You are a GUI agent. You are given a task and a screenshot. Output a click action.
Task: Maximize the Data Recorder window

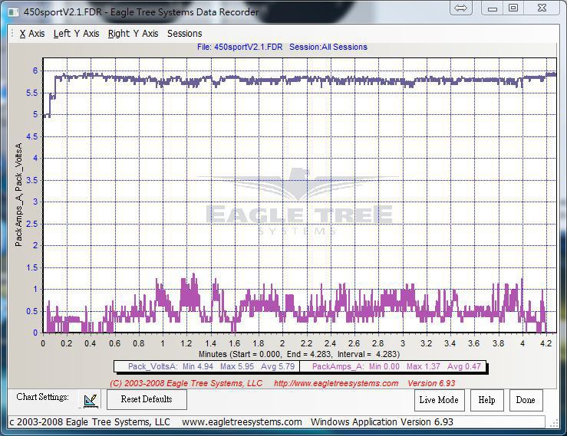pyautogui.click(x=513, y=8)
